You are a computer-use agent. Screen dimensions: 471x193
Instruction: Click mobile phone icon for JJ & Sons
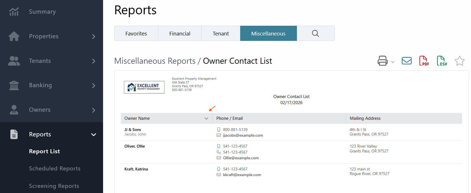(x=219, y=130)
